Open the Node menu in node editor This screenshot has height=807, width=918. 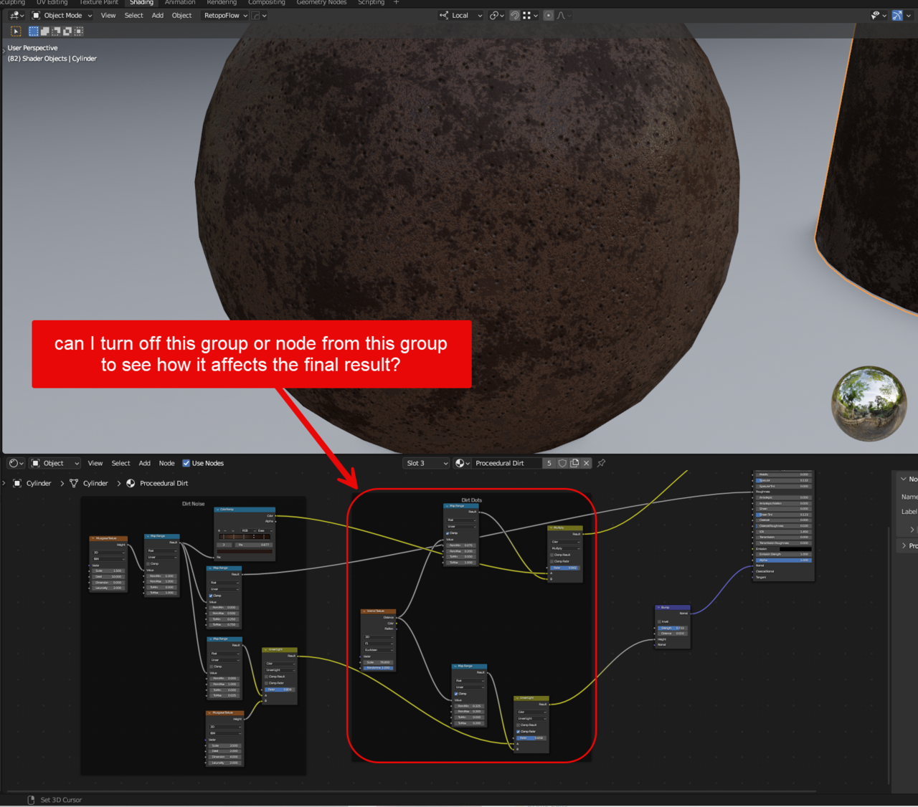[166, 463]
